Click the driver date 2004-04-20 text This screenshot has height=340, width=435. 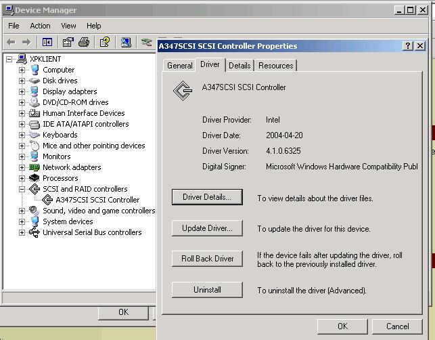[284, 135]
